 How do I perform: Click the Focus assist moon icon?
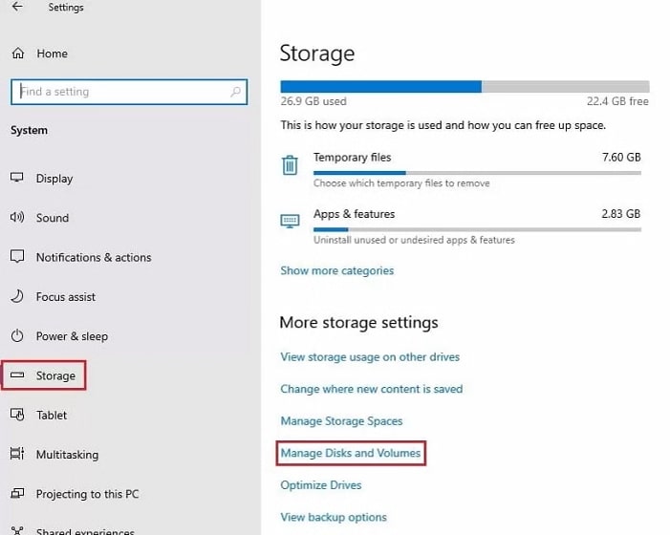tap(17, 296)
